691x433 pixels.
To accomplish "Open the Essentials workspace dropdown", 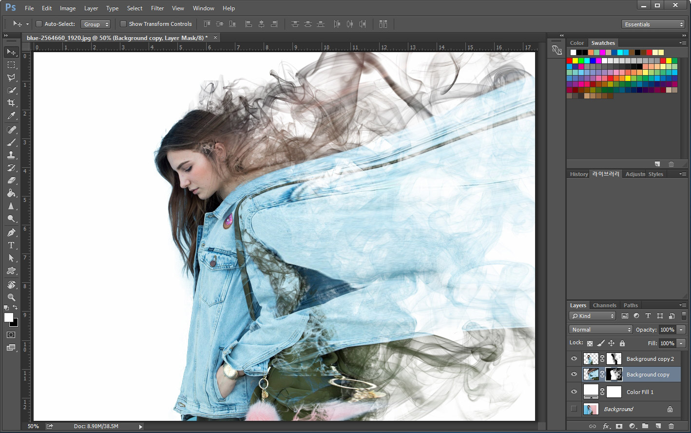I will coord(653,24).
